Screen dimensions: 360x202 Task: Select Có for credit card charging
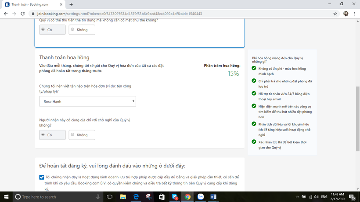[x=52, y=30]
